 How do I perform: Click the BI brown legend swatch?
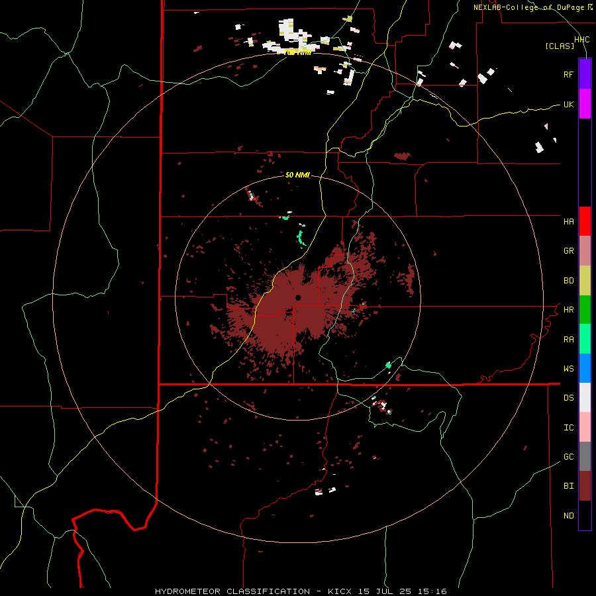coord(585,486)
